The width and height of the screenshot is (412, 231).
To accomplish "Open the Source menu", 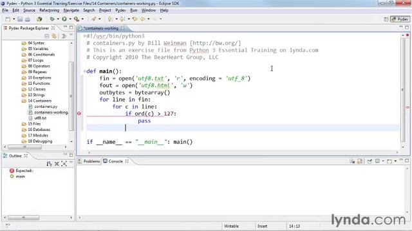I will [x=29, y=10].
